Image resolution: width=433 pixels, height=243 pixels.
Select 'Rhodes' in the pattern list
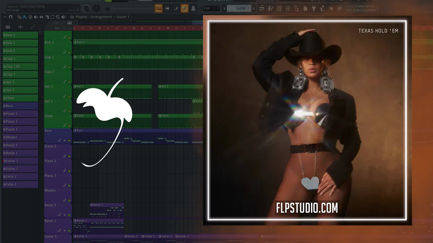(20, 137)
